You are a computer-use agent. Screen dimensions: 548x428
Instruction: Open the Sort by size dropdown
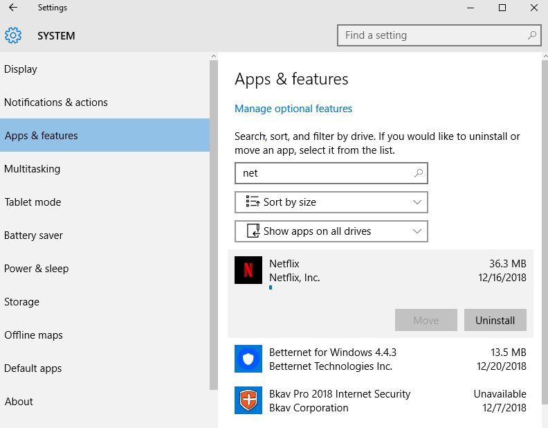tap(331, 202)
